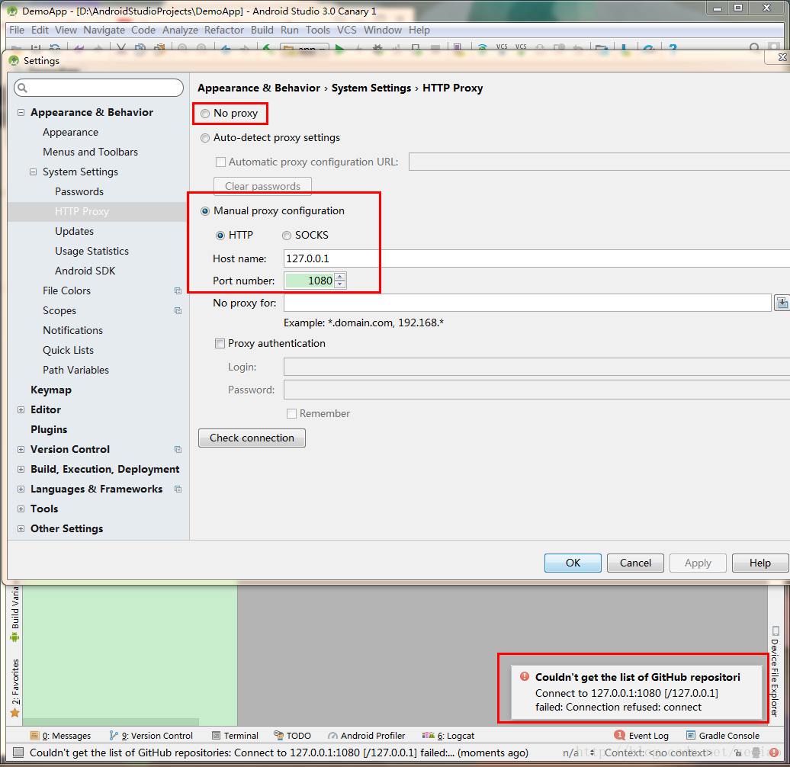Click the Gradle Console icon
790x767 pixels.
point(691,735)
